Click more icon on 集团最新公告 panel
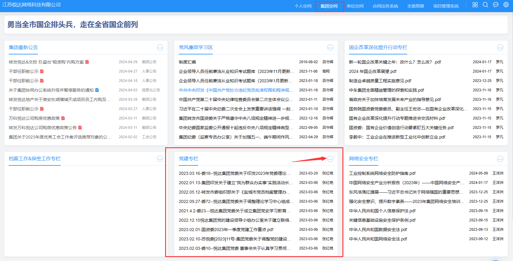513x261 pixels. pos(160,48)
